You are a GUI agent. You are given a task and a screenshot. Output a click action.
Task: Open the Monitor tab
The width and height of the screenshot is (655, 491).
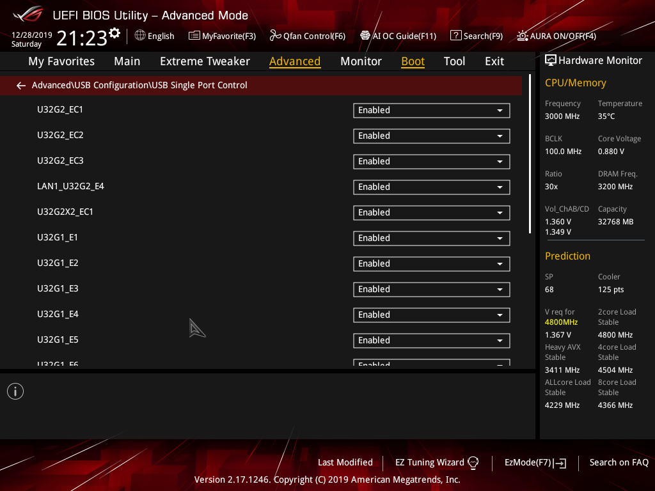361,61
